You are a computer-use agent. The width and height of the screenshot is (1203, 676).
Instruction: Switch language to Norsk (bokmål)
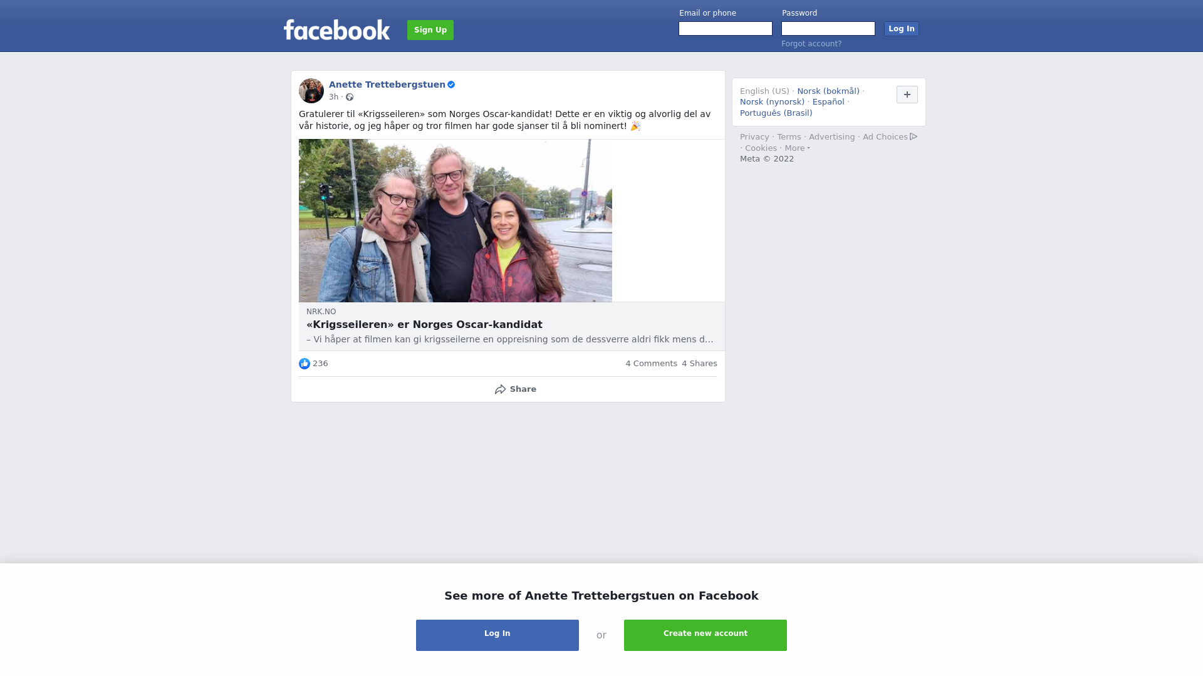[x=828, y=91]
